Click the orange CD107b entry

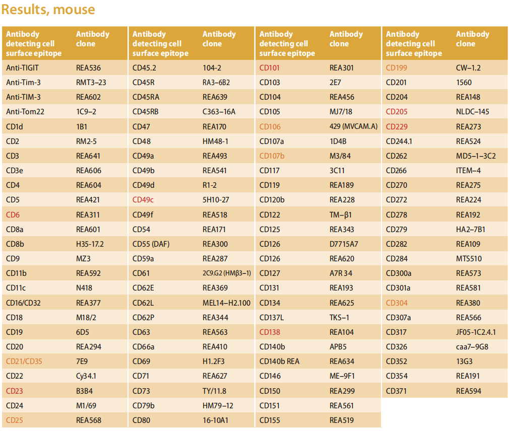coord(272,156)
